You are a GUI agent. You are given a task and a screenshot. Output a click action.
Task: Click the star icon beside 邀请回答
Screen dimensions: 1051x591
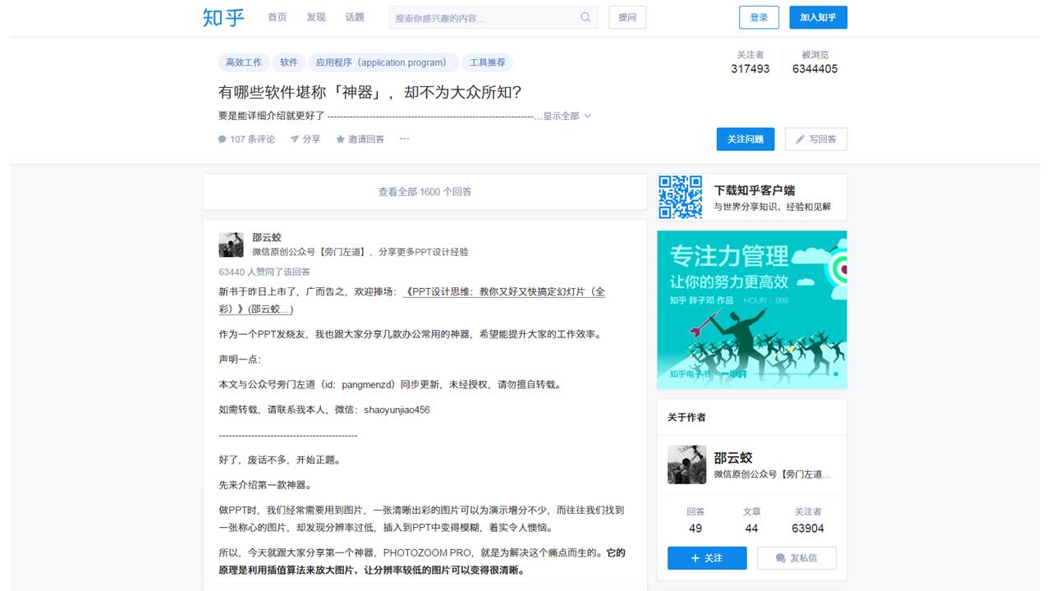[339, 139]
